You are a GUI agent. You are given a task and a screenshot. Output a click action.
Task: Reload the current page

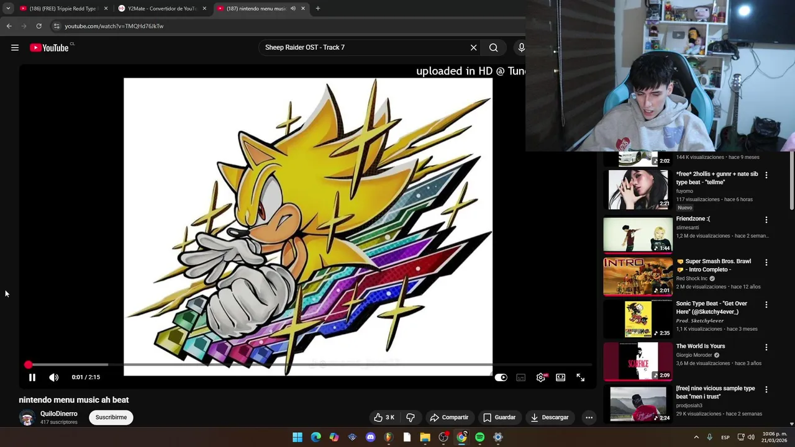pos(39,26)
